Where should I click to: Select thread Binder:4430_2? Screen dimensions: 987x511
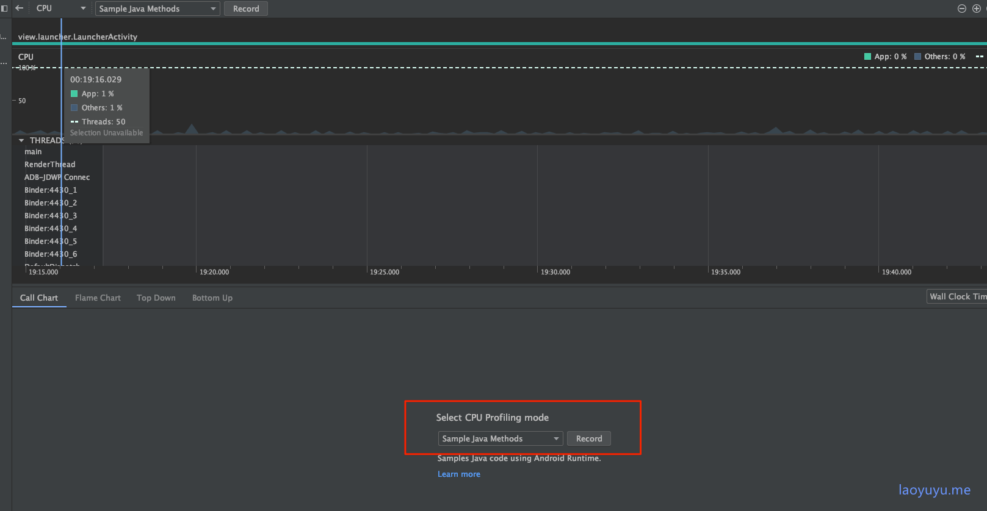click(51, 203)
